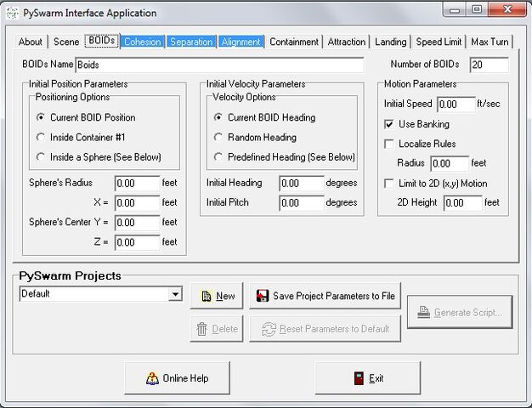Select the Max Turn tab
The image size is (532, 408).
coord(490,42)
